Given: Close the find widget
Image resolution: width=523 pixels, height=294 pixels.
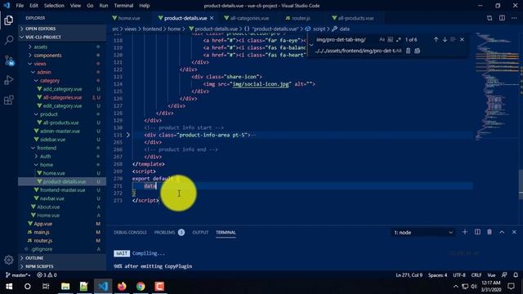Looking at the screenshot, I should (462, 39).
